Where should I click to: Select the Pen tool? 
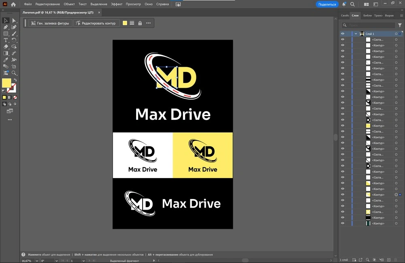coord(6,27)
